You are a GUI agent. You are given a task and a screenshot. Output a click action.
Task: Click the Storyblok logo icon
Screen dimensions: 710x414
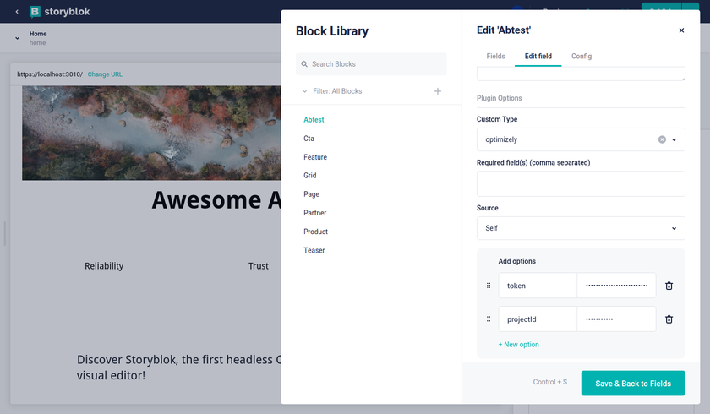pos(35,12)
